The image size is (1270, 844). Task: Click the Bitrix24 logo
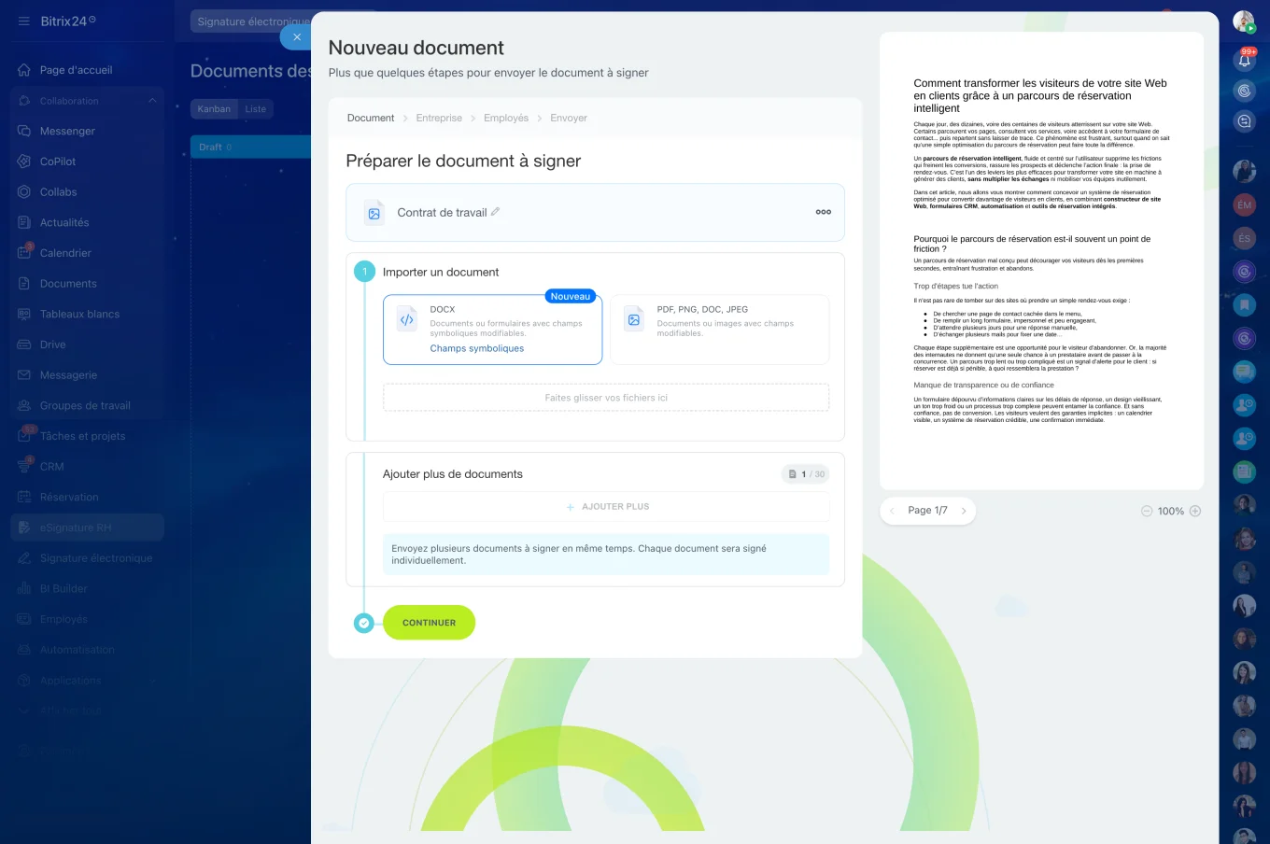tap(67, 21)
